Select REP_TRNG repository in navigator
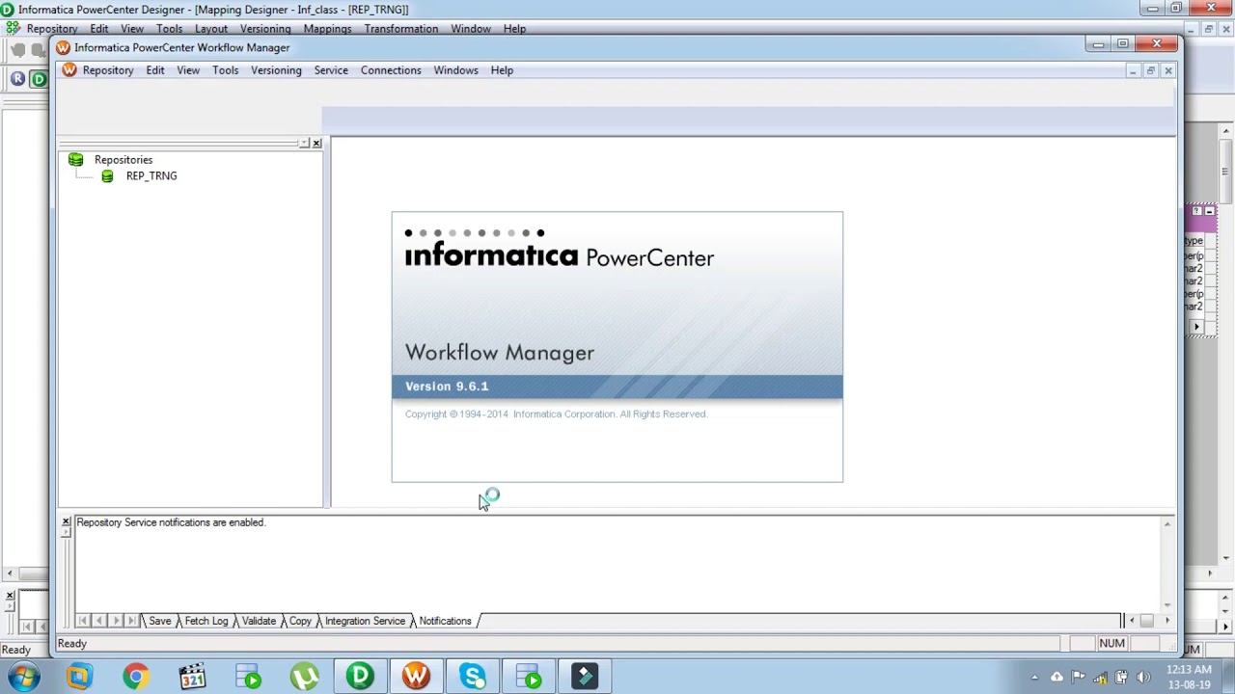Image resolution: width=1235 pixels, height=694 pixels. 151,176
